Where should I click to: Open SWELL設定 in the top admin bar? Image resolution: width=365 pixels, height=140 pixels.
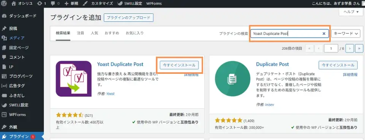click(x=130, y=3)
